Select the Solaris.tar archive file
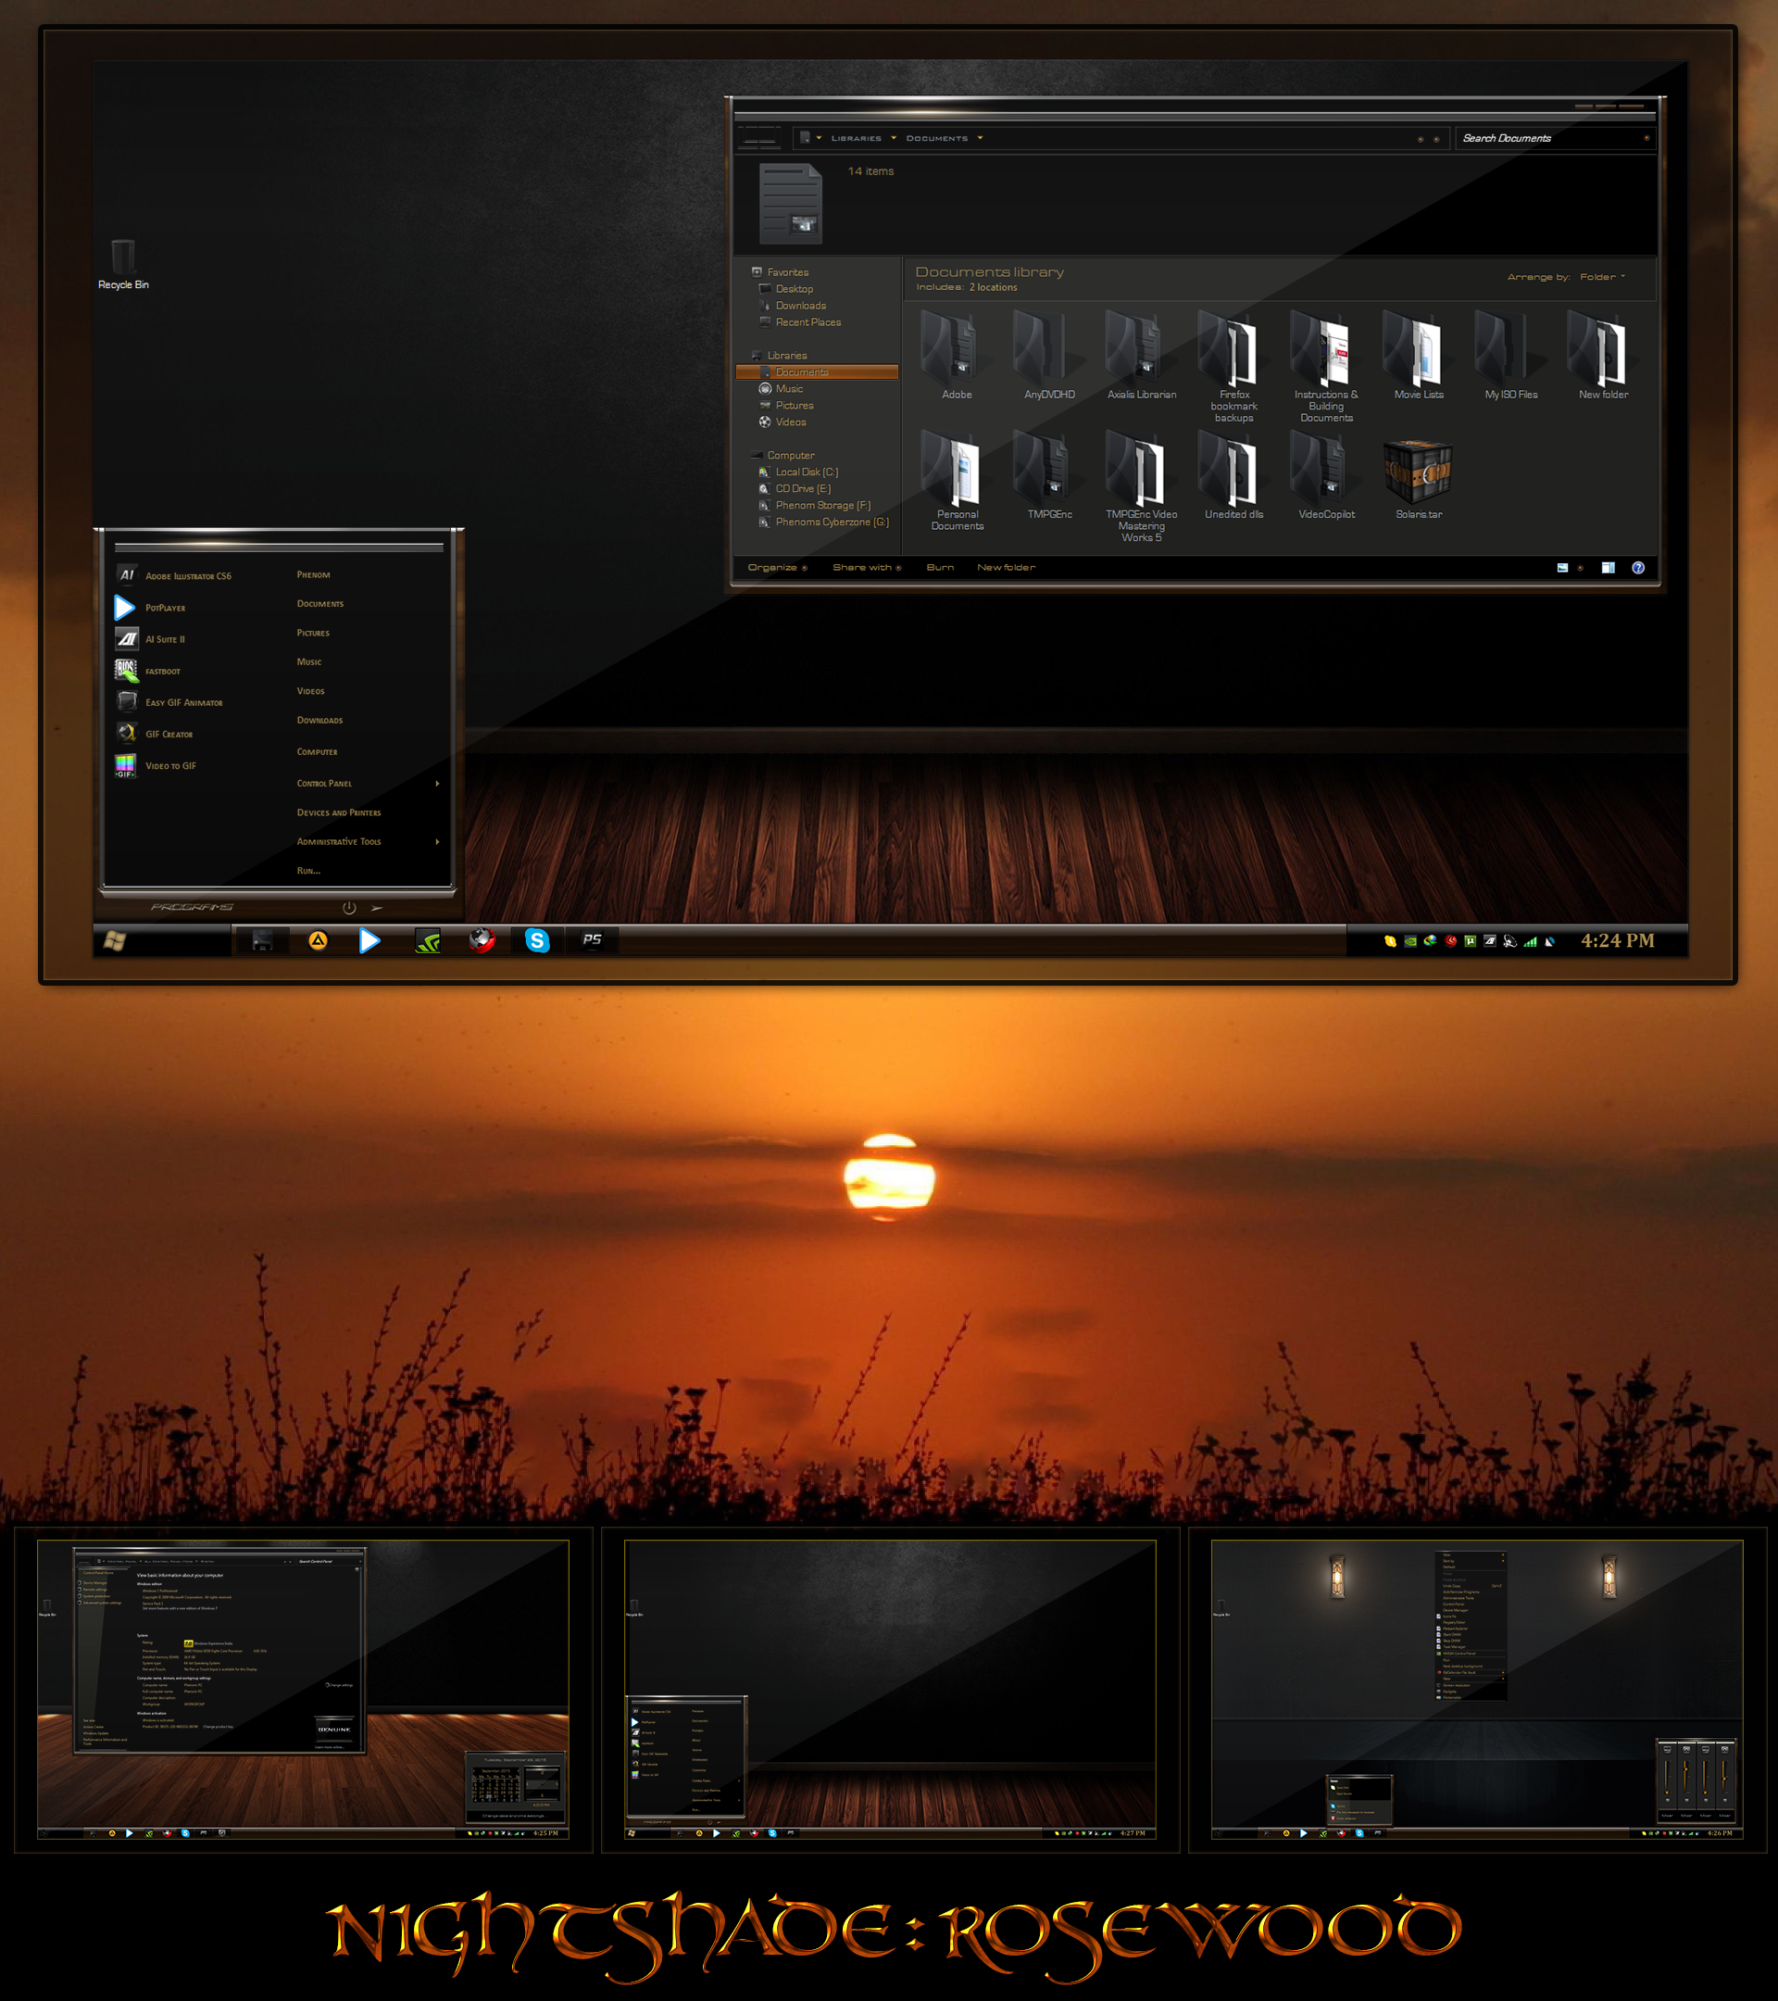 [1418, 479]
